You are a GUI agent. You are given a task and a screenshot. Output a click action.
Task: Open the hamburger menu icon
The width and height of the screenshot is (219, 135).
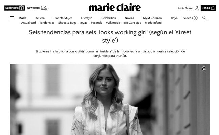pyautogui.click(x=12, y=18)
